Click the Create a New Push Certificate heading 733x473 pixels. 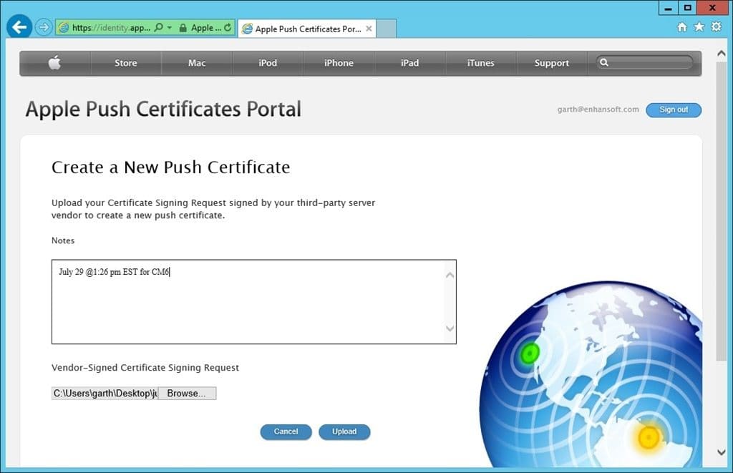170,167
